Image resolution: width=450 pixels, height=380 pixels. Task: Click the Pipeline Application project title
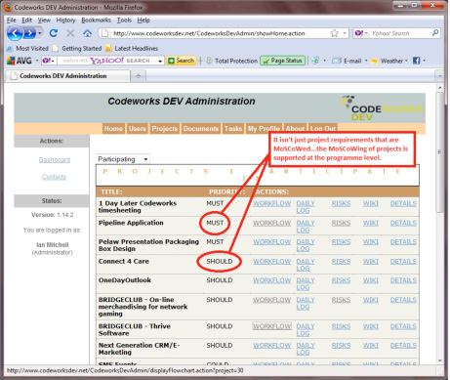pyautogui.click(x=131, y=223)
